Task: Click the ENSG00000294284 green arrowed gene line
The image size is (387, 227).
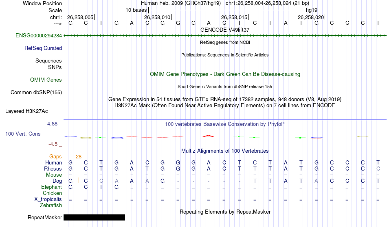Action: click(x=225, y=36)
